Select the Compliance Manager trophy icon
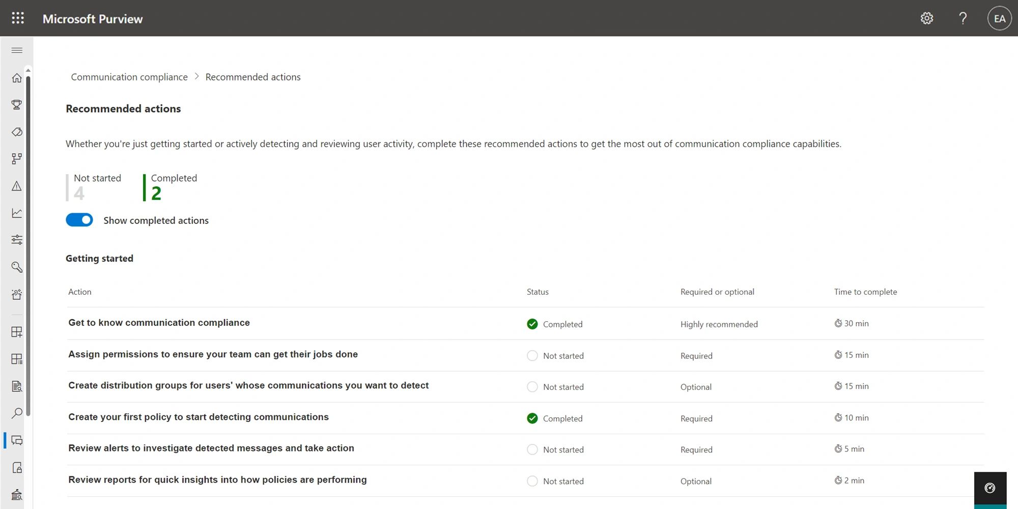Viewport: 1018px width, 509px height. click(x=17, y=104)
